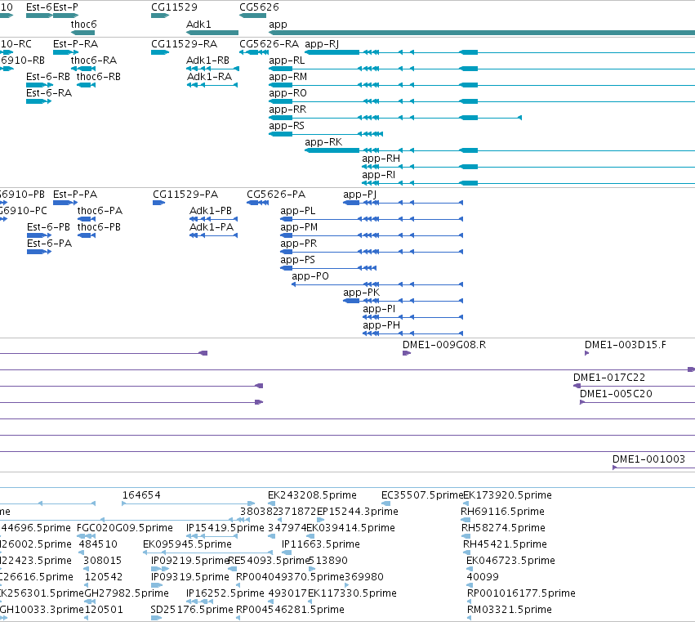Click protein app-PI label

tap(379, 309)
